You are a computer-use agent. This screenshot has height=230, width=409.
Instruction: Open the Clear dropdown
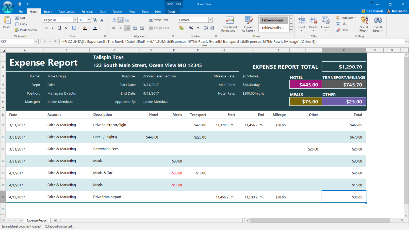tap(343, 30)
